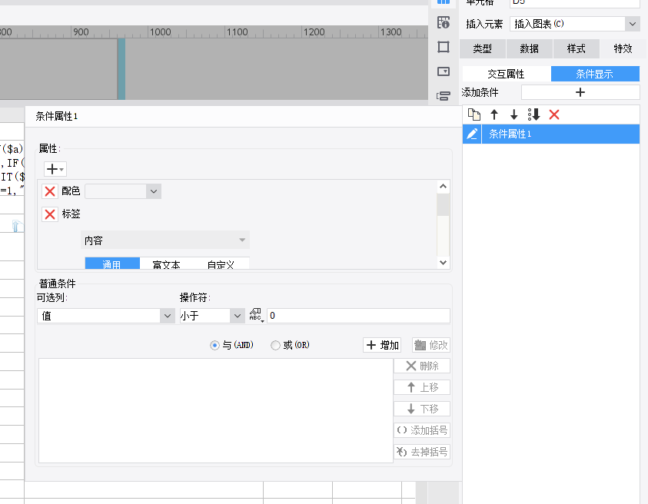The image size is (648, 504).
Task: Select the 或(OR) radio button
Action: [x=276, y=346]
